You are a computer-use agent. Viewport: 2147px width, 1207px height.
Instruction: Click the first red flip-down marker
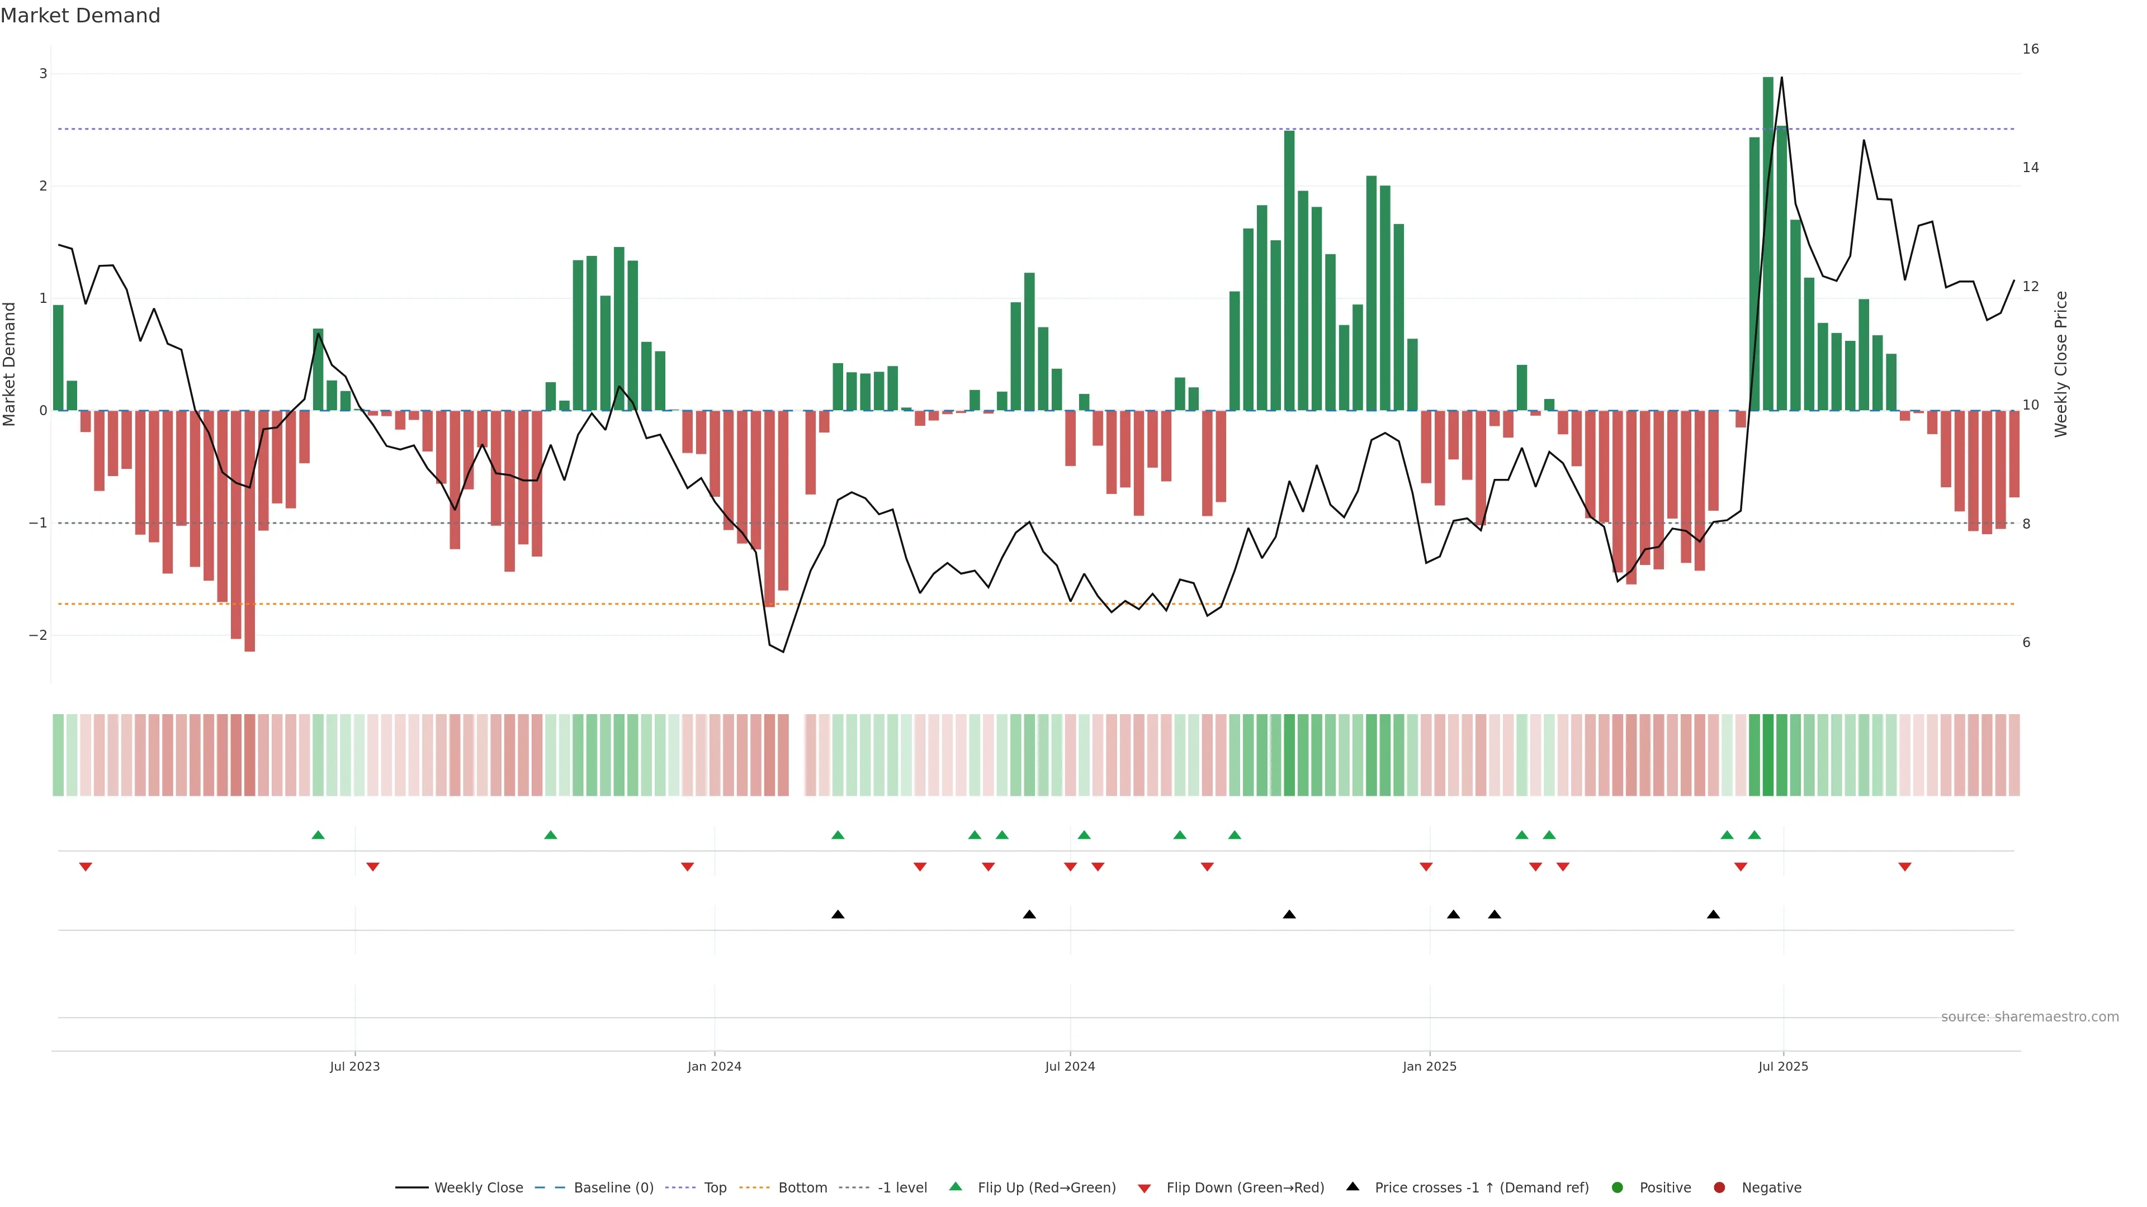(85, 867)
